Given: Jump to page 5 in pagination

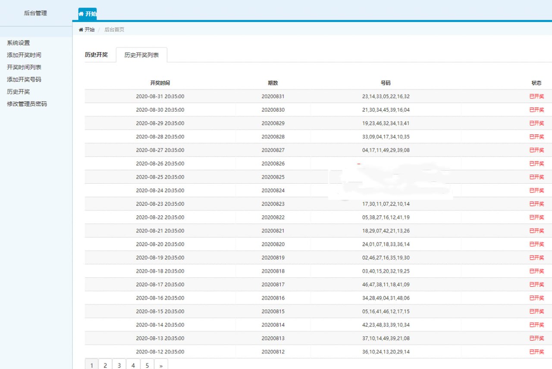Looking at the screenshot, I should [147, 365].
